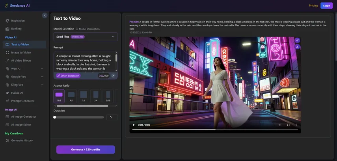Screen dimensions: 337x161
Task: Open the Seed Plus model selection dropdown
Action: 86,37
